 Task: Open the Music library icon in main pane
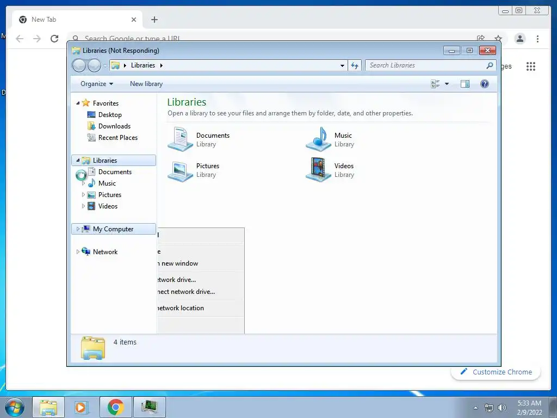pyautogui.click(x=319, y=139)
